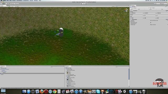168x94 pixels.
Task: Open Firefox from the Dock
Action: point(41,91)
